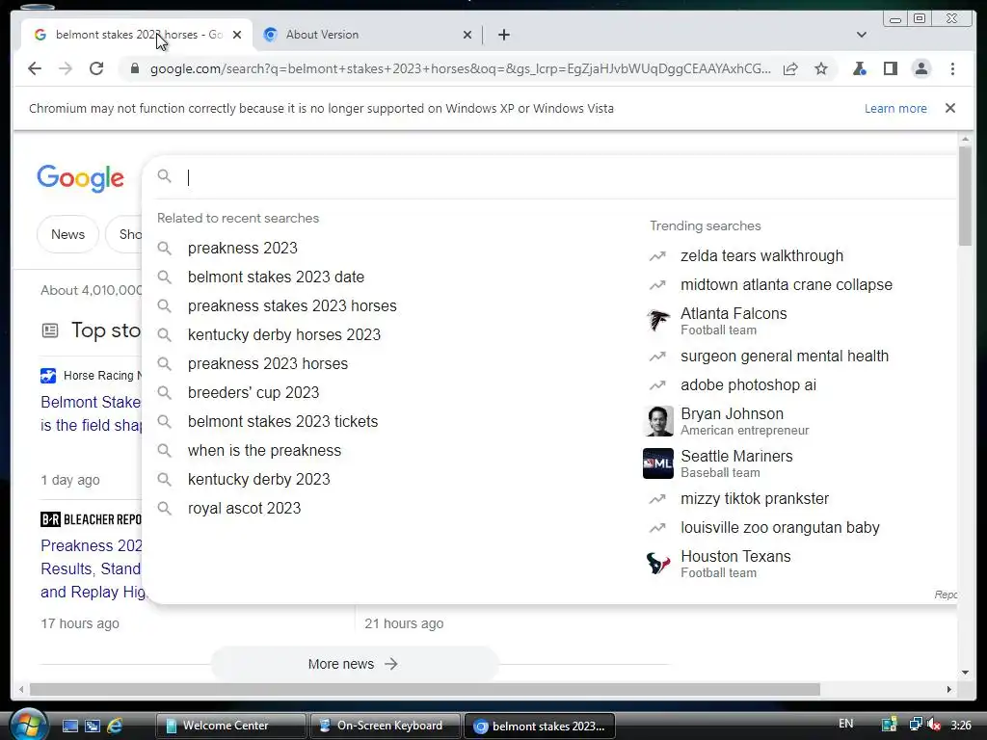Select kentucky derby 2023 suggestion
Viewport: 987px width, 740px height.
click(x=258, y=480)
